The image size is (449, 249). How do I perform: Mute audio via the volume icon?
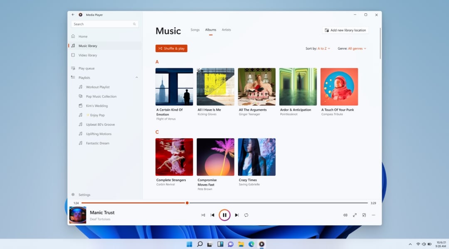point(345,215)
